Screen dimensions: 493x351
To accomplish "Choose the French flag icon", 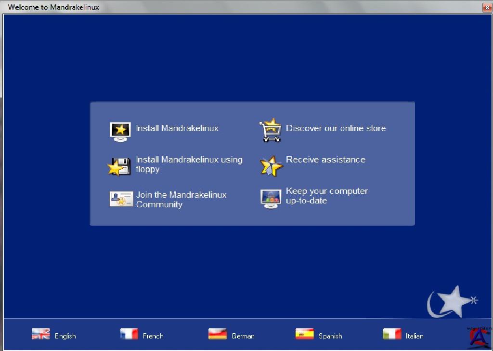I will click(x=129, y=334).
